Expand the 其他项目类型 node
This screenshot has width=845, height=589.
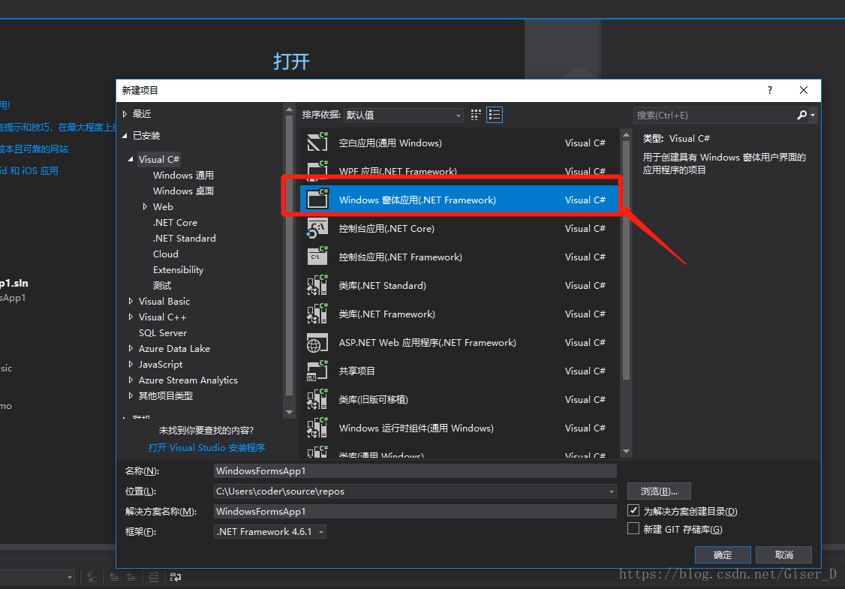click(131, 395)
